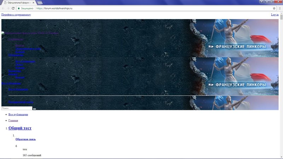Go to Главная breadcrumb link
This screenshot has width=283, height=159.
click(13, 120)
